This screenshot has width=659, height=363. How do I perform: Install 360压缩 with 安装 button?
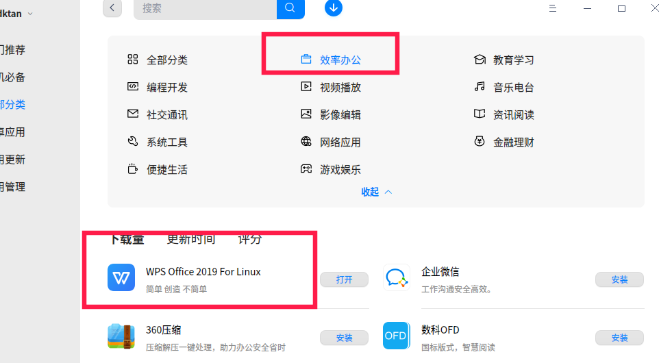(344, 338)
